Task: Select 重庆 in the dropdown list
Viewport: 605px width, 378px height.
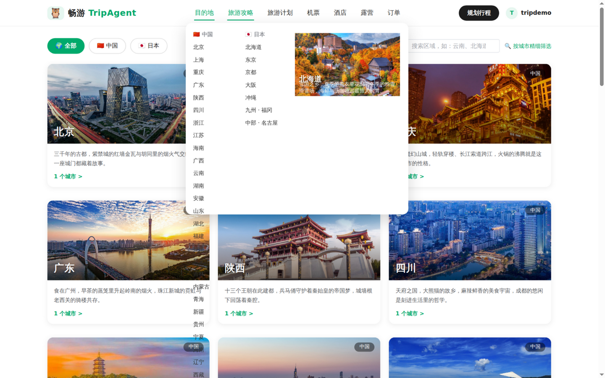Action: pyautogui.click(x=198, y=72)
